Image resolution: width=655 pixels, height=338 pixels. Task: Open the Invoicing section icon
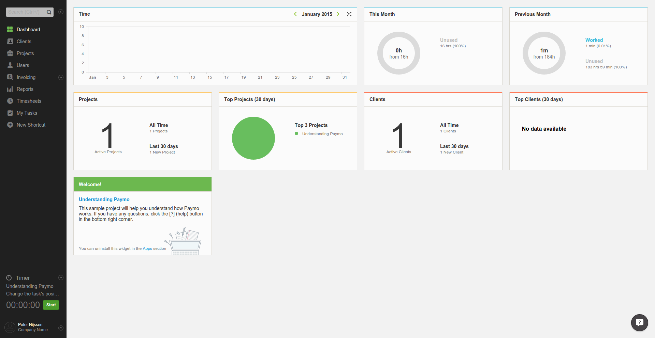pyautogui.click(x=10, y=77)
